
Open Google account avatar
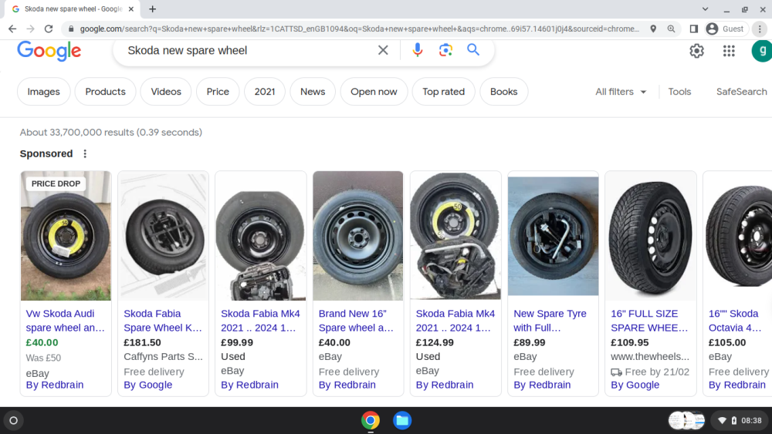(761, 51)
